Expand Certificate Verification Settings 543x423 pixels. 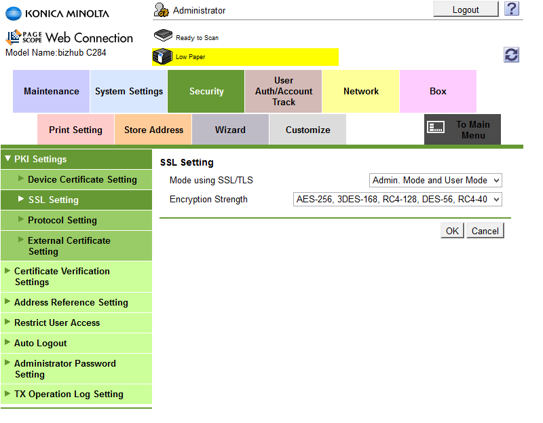click(x=62, y=276)
